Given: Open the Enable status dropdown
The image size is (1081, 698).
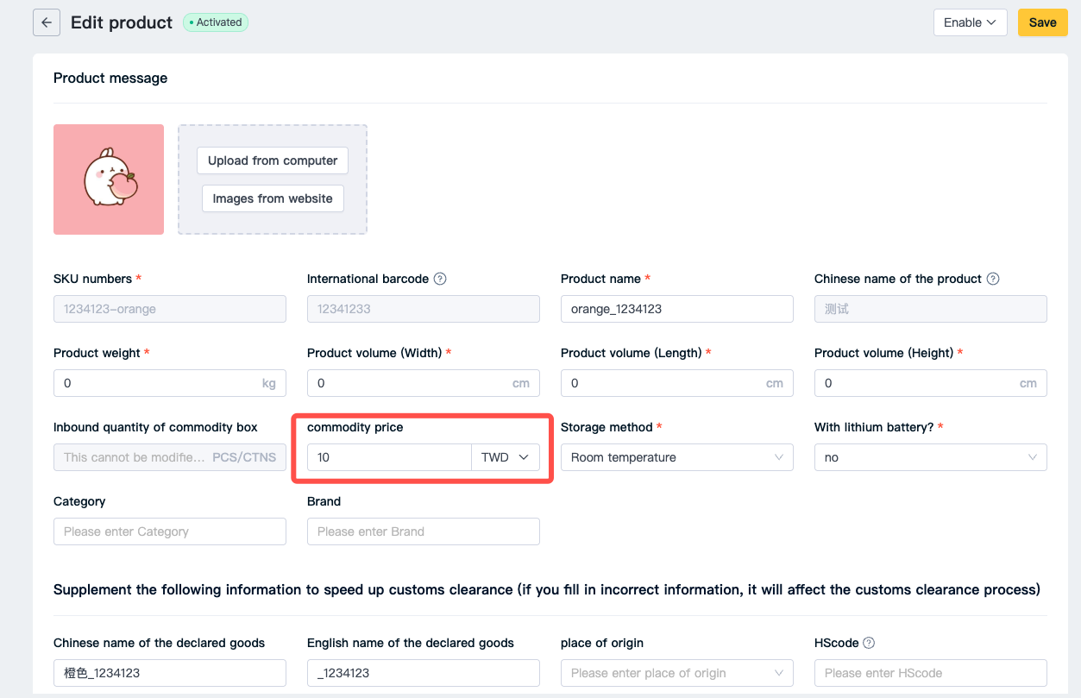Looking at the screenshot, I should point(970,22).
